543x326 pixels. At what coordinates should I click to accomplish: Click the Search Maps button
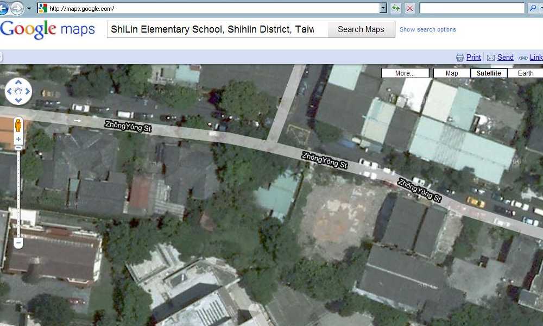[361, 29]
